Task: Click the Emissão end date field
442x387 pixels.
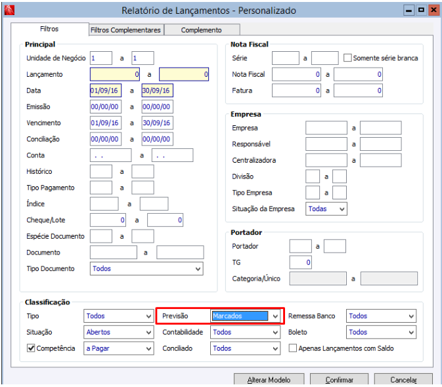Action: (157, 107)
